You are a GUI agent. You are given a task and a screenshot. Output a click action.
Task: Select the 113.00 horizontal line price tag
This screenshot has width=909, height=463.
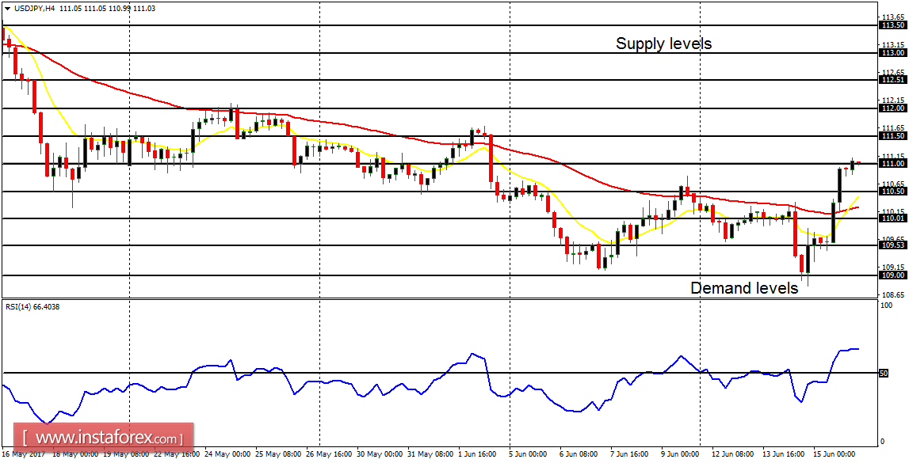coord(893,53)
